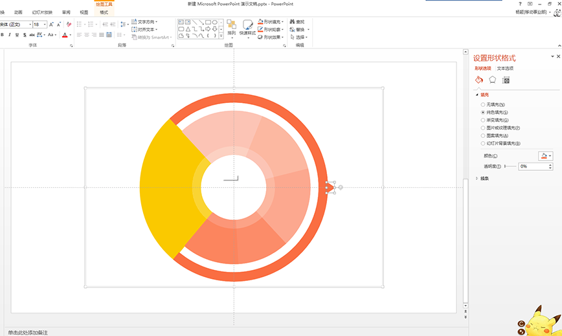
Task: Click 快速样式 Quick Styles button
Action: pos(247,29)
